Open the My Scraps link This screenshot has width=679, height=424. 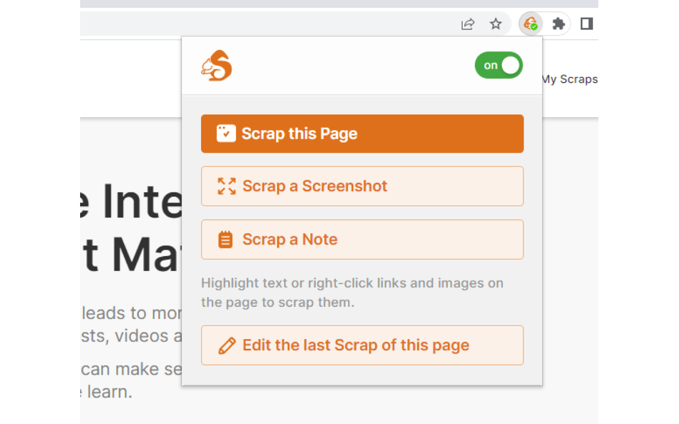[569, 79]
